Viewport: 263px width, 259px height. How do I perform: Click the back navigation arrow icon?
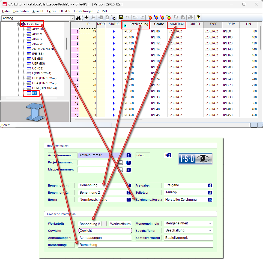[x=87, y=17]
